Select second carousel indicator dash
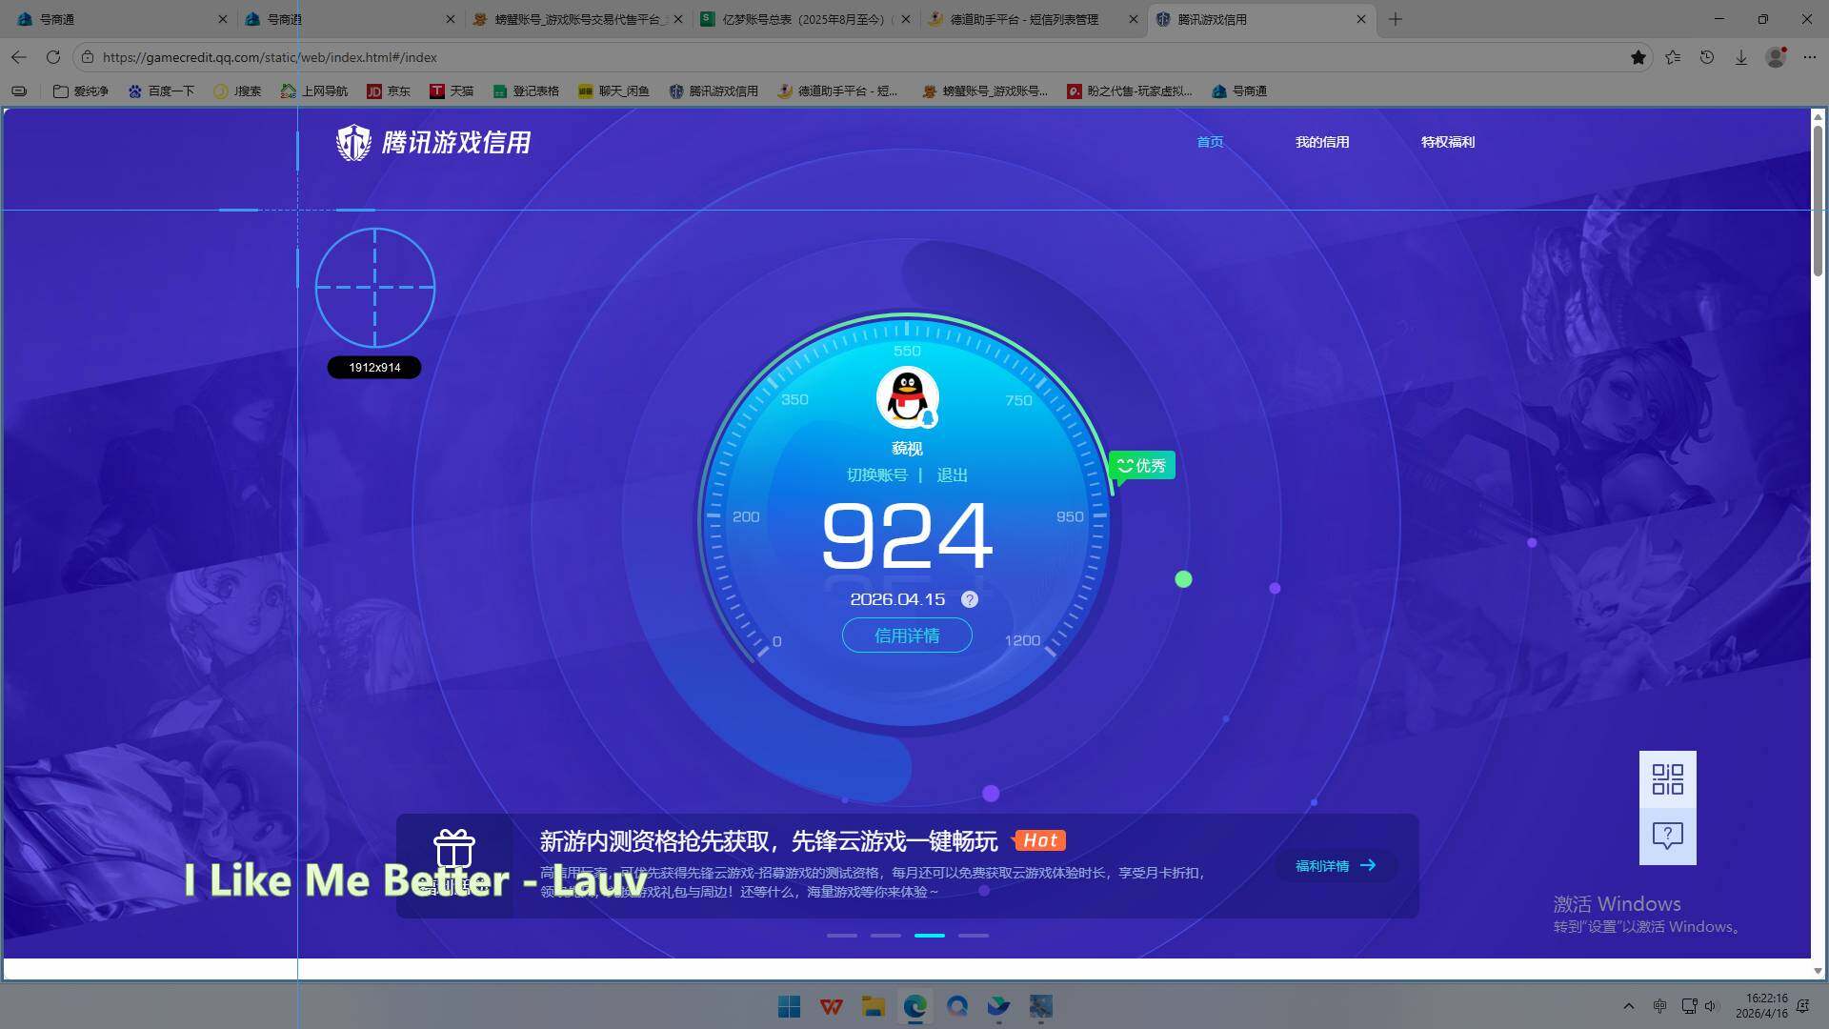The width and height of the screenshot is (1829, 1029). tap(886, 936)
